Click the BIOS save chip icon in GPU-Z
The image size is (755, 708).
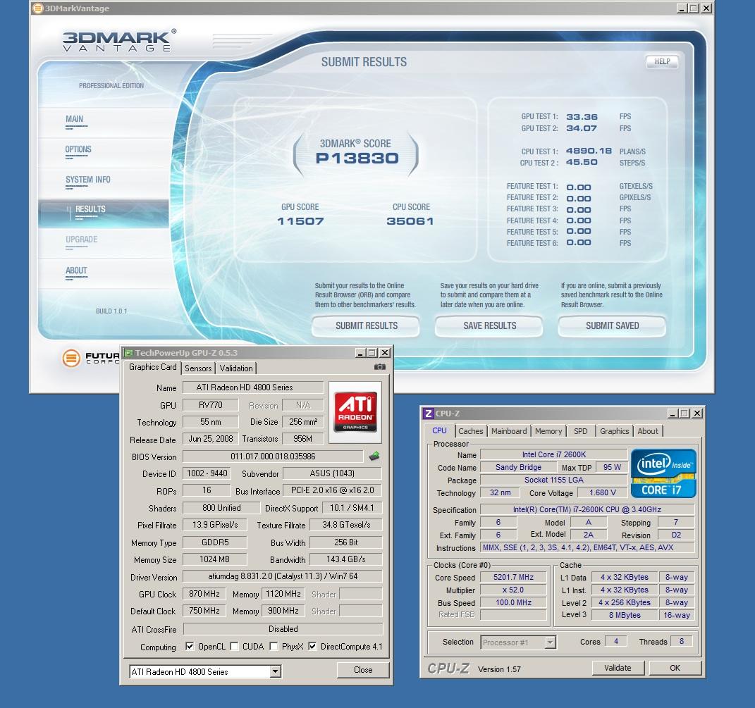point(374,457)
